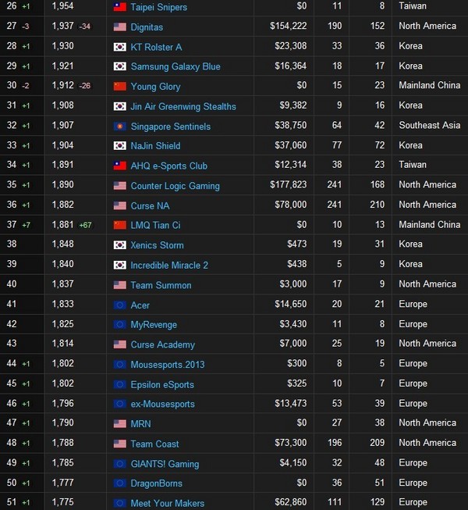The image size is (468, 510).
Task: Click the Korean flag next to Xenics Storm
Action: pos(119,245)
